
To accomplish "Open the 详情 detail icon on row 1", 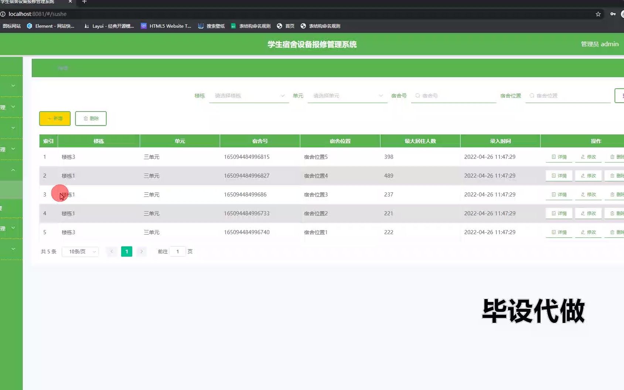I will 559,157.
